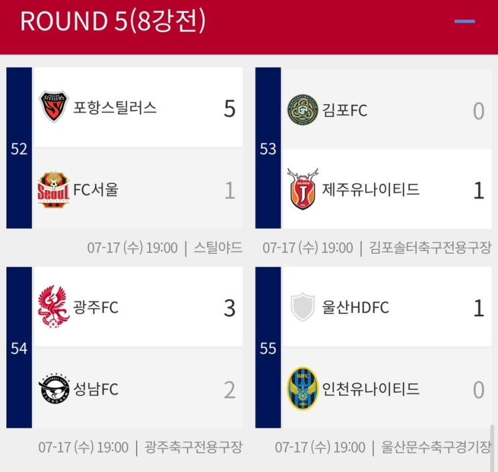Click the FC Seoul team logo

pyautogui.click(x=53, y=190)
